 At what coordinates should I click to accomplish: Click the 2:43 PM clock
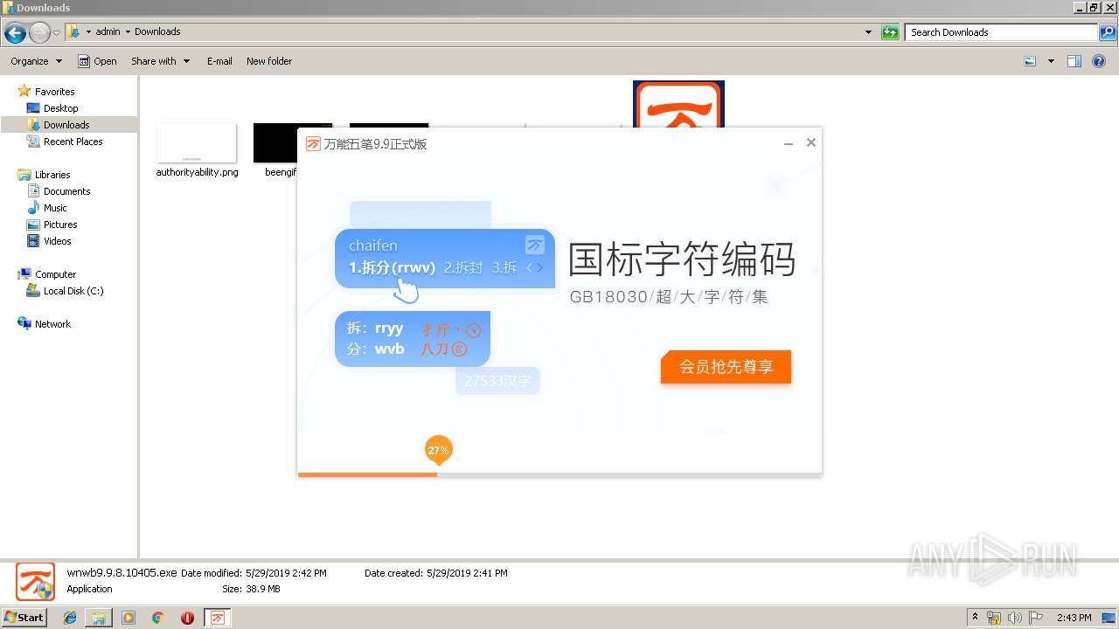(1074, 618)
